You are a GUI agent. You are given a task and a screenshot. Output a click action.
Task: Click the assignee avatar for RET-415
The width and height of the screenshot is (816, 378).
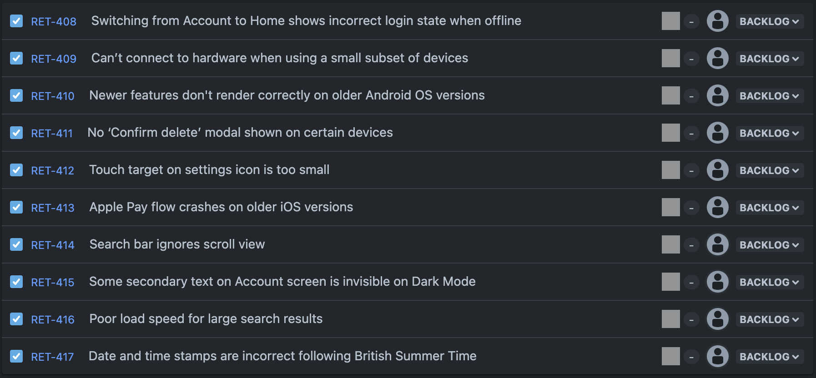point(718,282)
